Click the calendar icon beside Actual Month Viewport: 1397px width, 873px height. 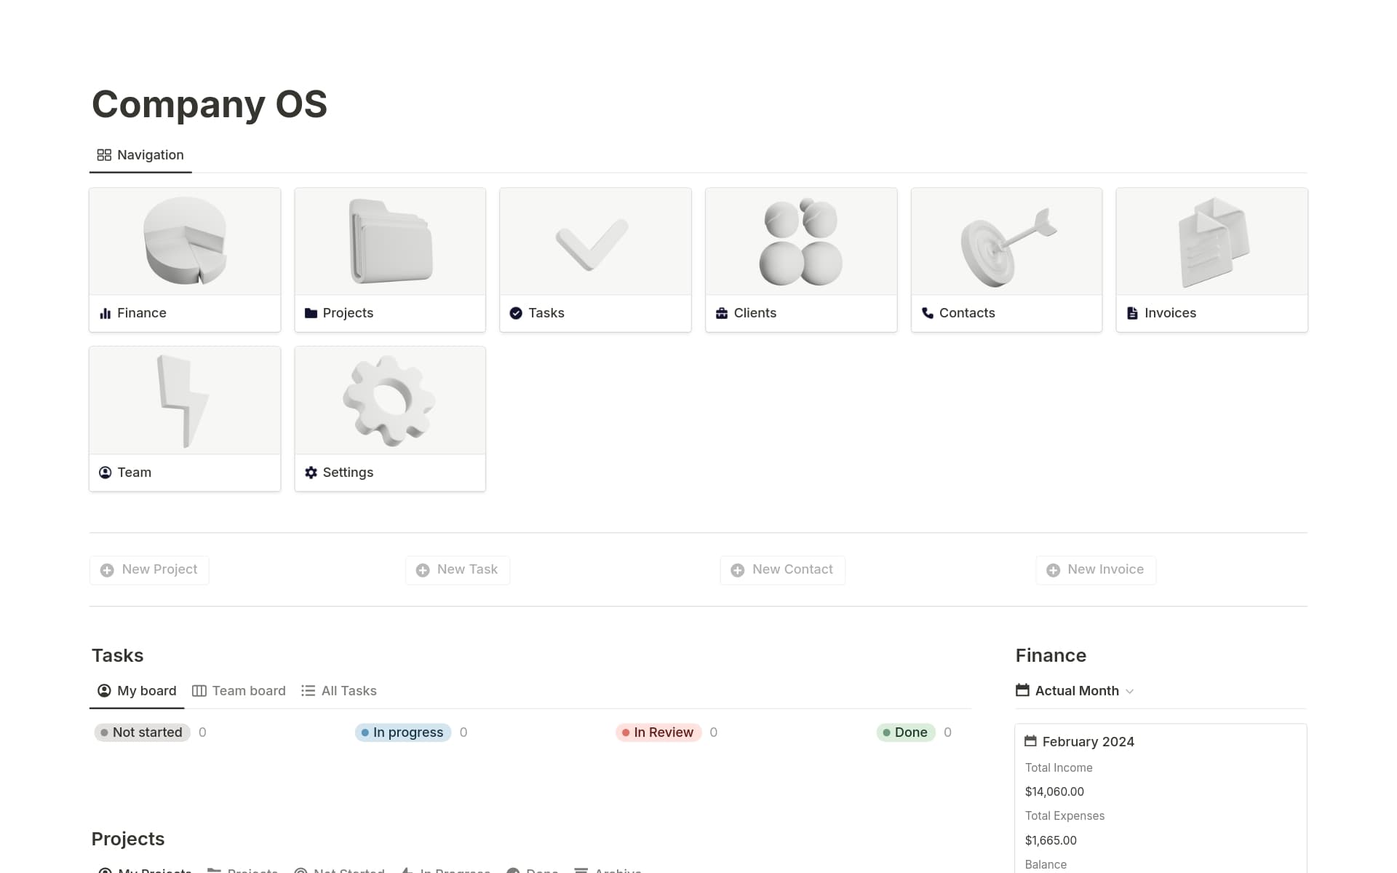(1022, 690)
